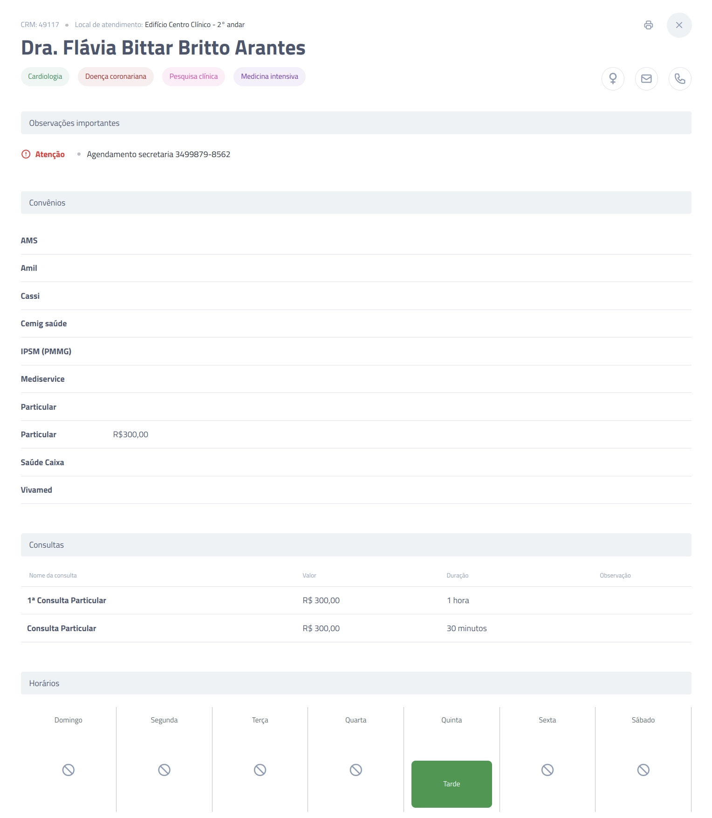Click the Observações importantes section header
Image resolution: width=712 pixels, height=818 pixels.
(356, 123)
